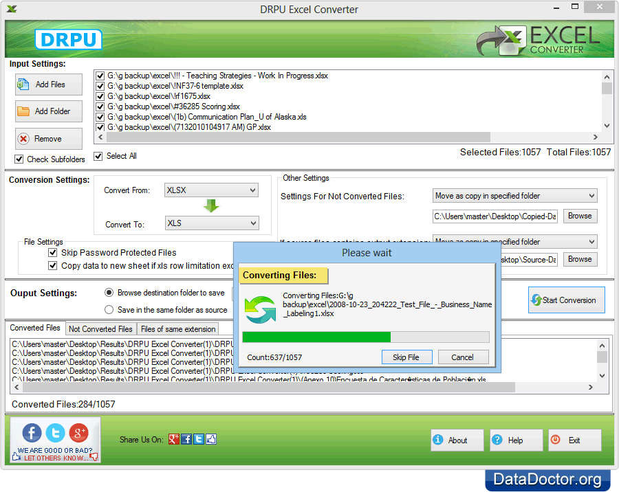Screen dimensions: 619x492
Task: Uncheck the Teaching Strategies file checkbox
Action: pos(100,76)
